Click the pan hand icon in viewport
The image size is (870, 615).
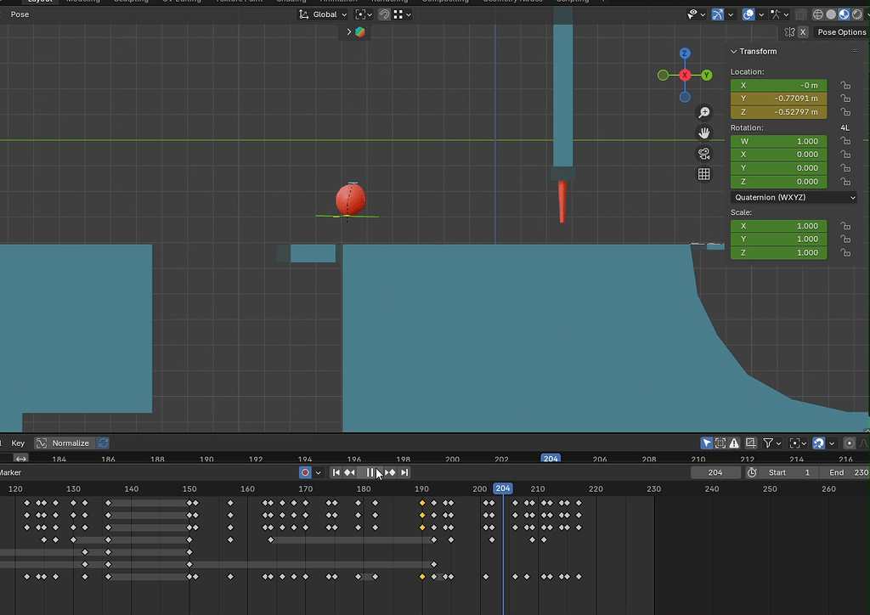pos(704,133)
